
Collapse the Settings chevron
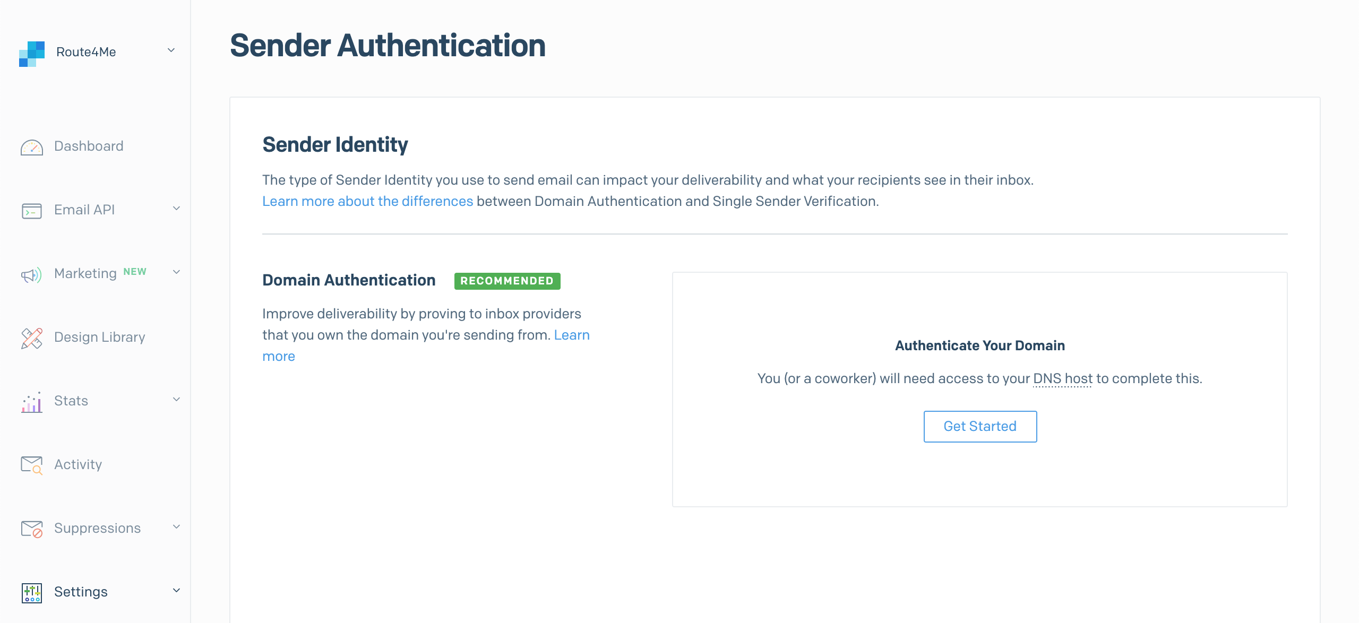tap(177, 591)
